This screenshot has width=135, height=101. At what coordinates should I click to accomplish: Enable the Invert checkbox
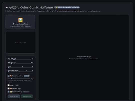pyautogui.click(x=8, y=85)
